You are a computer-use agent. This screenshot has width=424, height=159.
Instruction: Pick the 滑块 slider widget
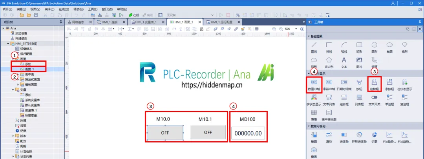tap(329, 137)
